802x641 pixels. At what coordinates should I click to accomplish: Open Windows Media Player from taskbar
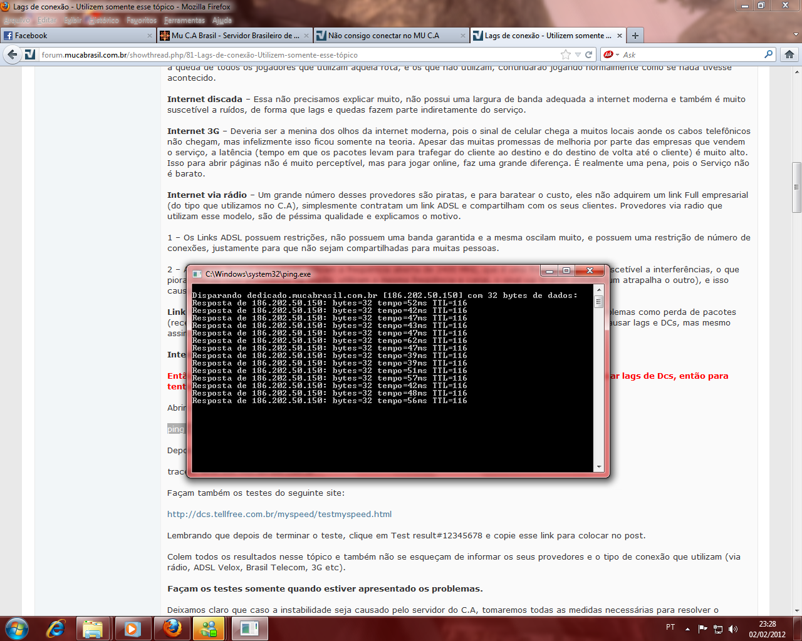pyautogui.click(x=132, y=628)
